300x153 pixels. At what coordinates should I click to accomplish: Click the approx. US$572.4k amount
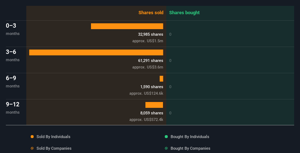tap(146, 120)
